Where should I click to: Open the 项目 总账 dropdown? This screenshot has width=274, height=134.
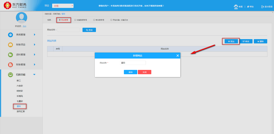[x=63, y=6]
